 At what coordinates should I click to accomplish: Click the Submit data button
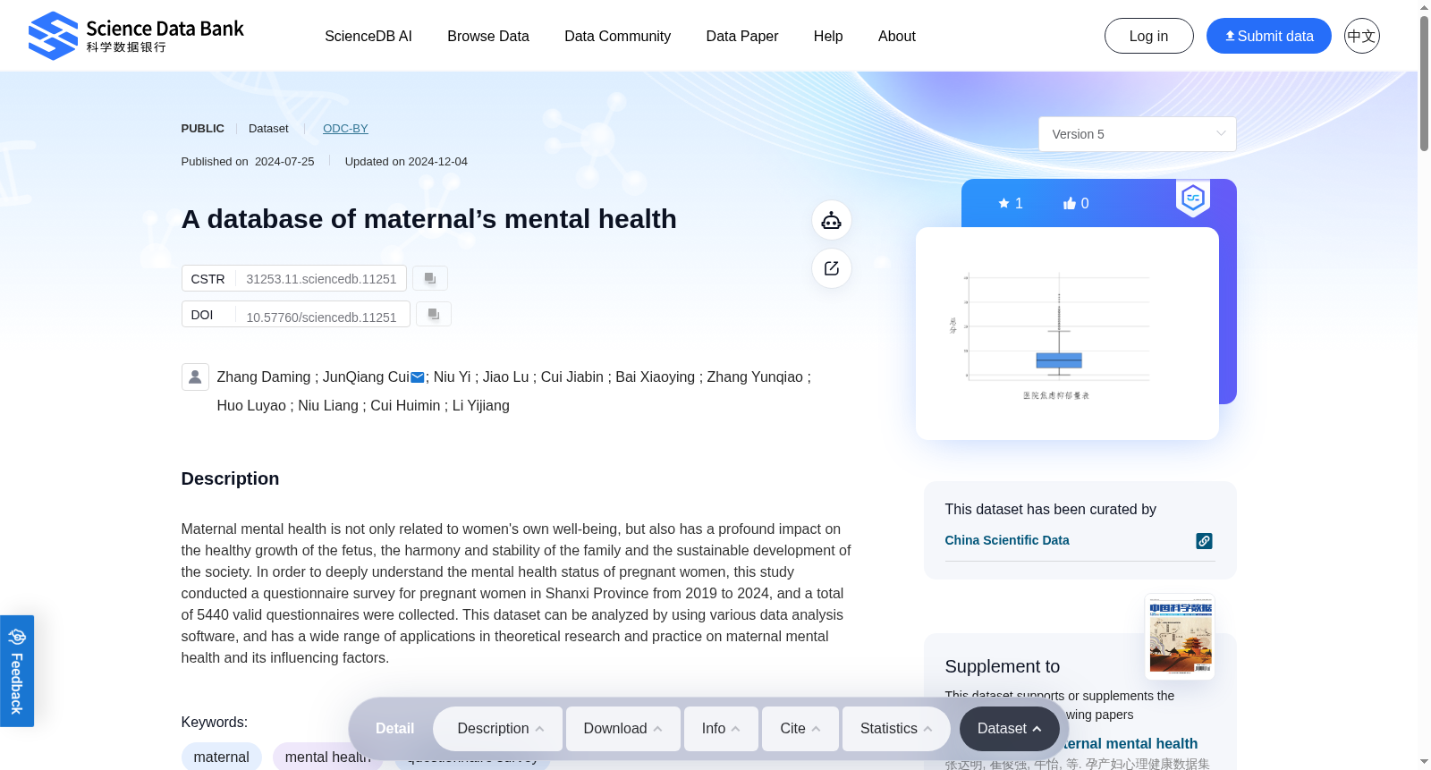tap(1268, 36)
